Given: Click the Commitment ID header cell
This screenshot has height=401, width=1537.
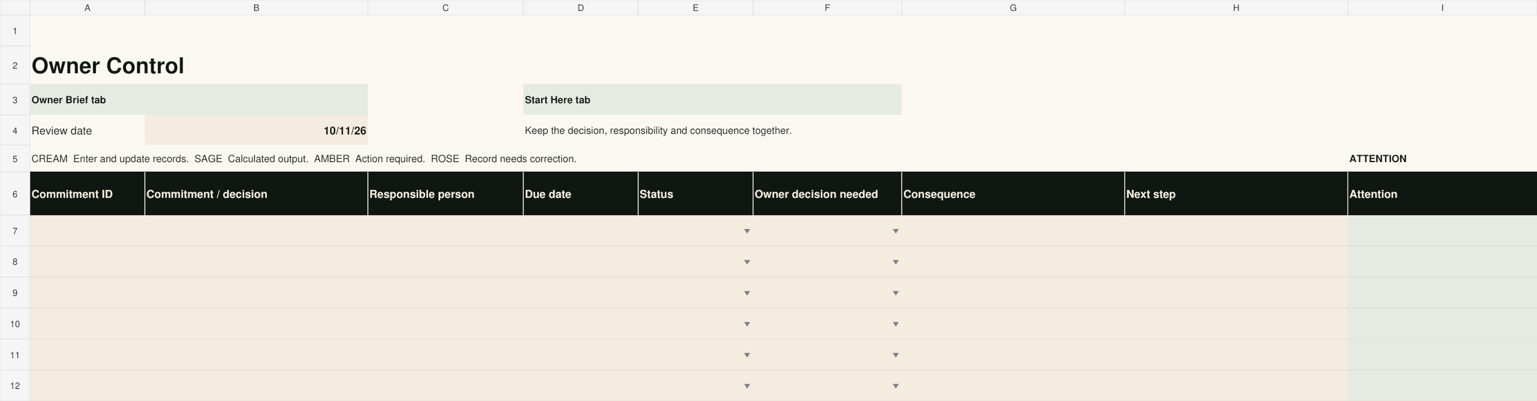Looking at the screenshot, I should point(87,194).
